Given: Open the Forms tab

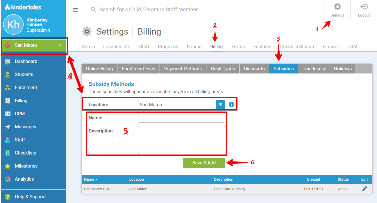Looking at the screenshot, I should tap(238, 46).
